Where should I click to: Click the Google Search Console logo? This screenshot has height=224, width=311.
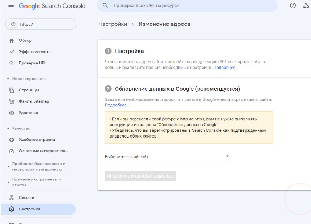pos(52,6)
